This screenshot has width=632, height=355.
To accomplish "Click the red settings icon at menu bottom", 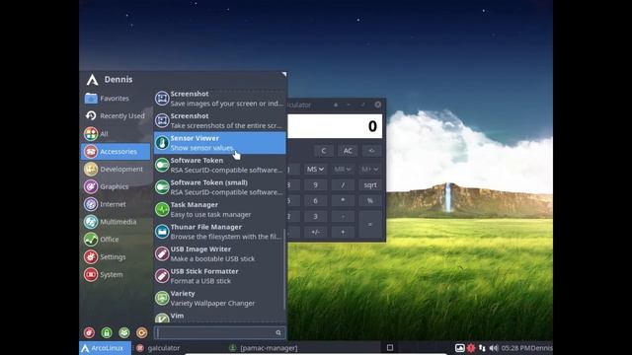I will [89, 332].
